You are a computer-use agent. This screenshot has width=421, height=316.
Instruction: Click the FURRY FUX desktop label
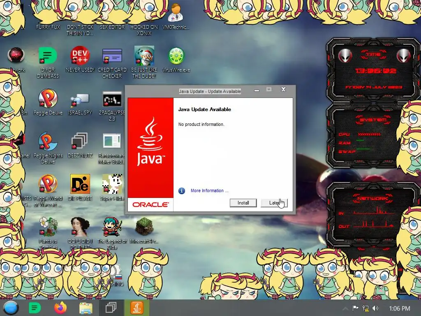(x=48, y=27)
